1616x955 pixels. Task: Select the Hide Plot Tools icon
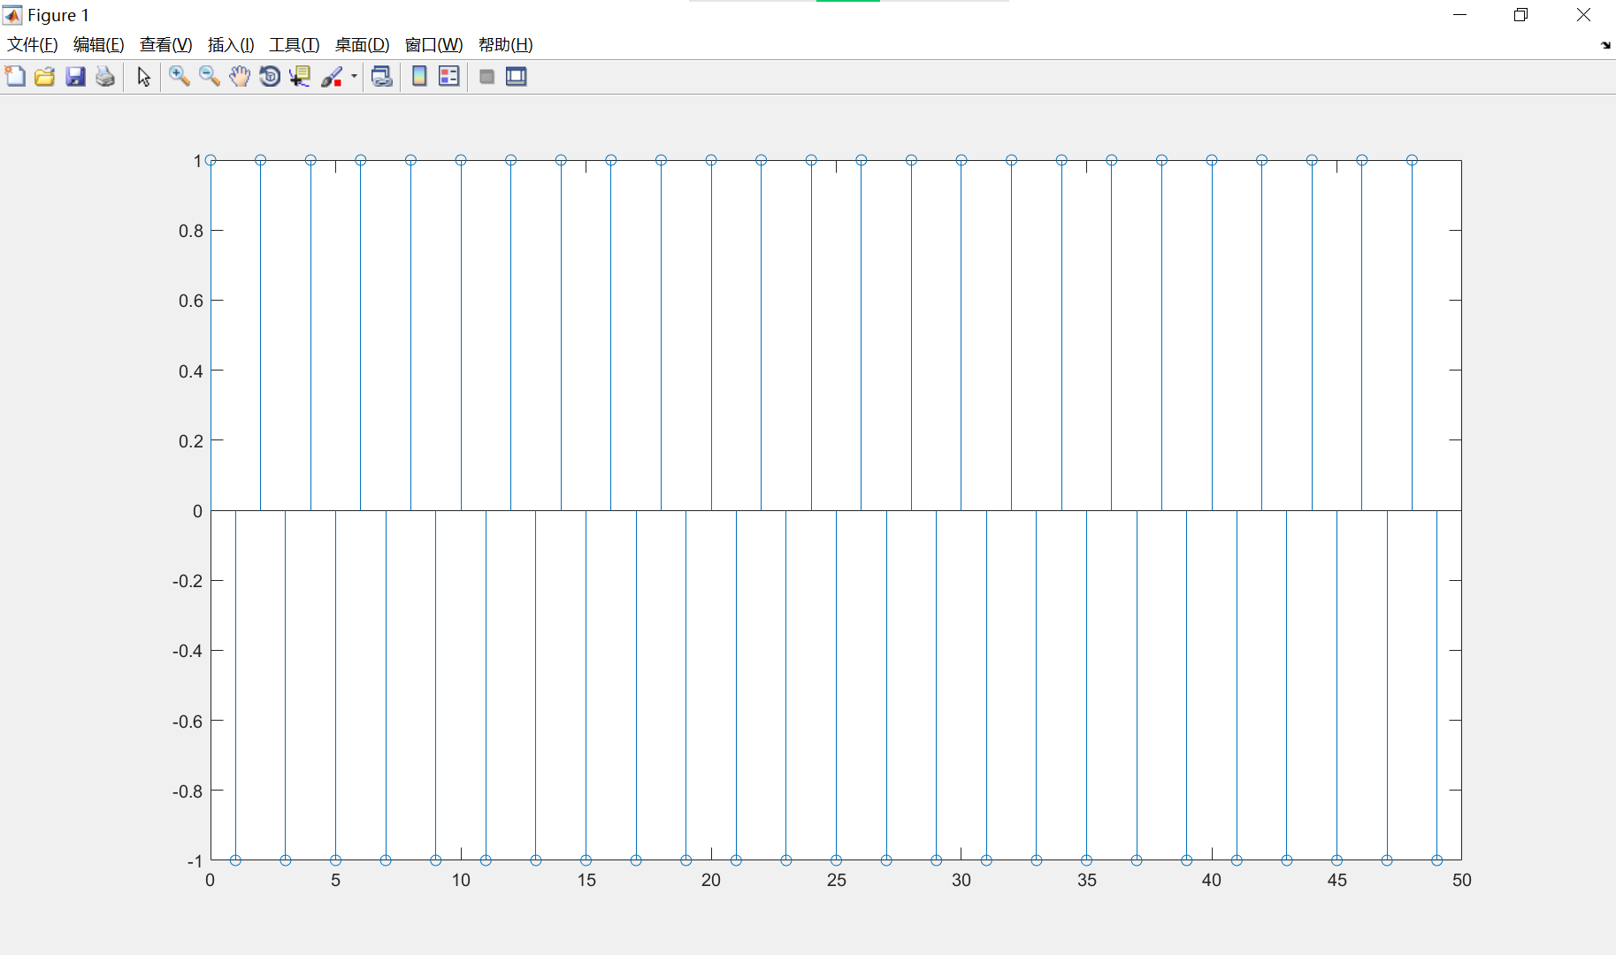click(486, 77)
